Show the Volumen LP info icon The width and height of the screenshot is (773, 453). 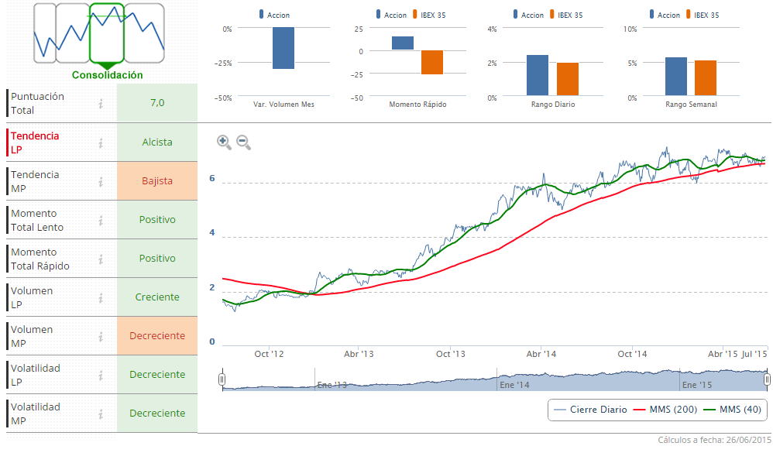[x=101, y=297]
